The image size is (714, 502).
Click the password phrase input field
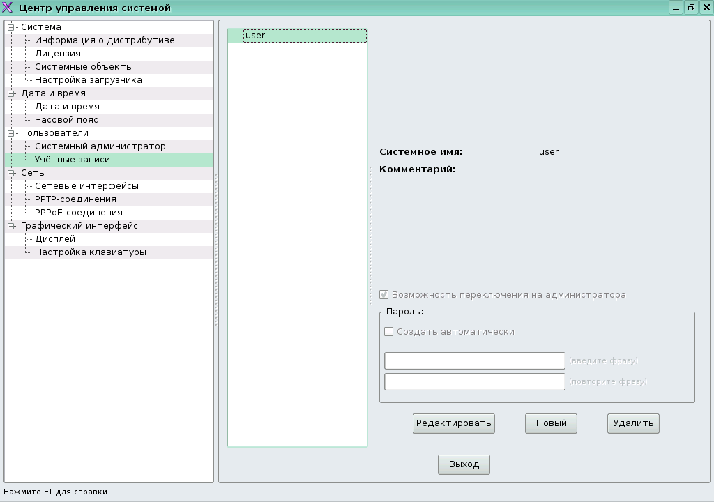point(474,360)
